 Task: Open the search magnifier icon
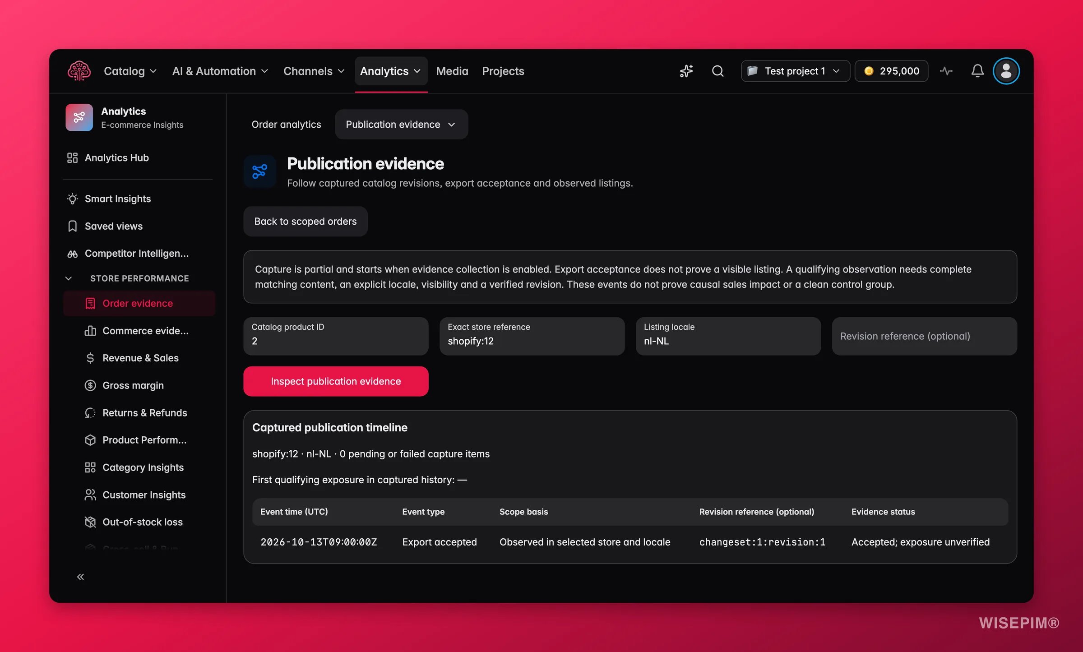pos(717,71)
